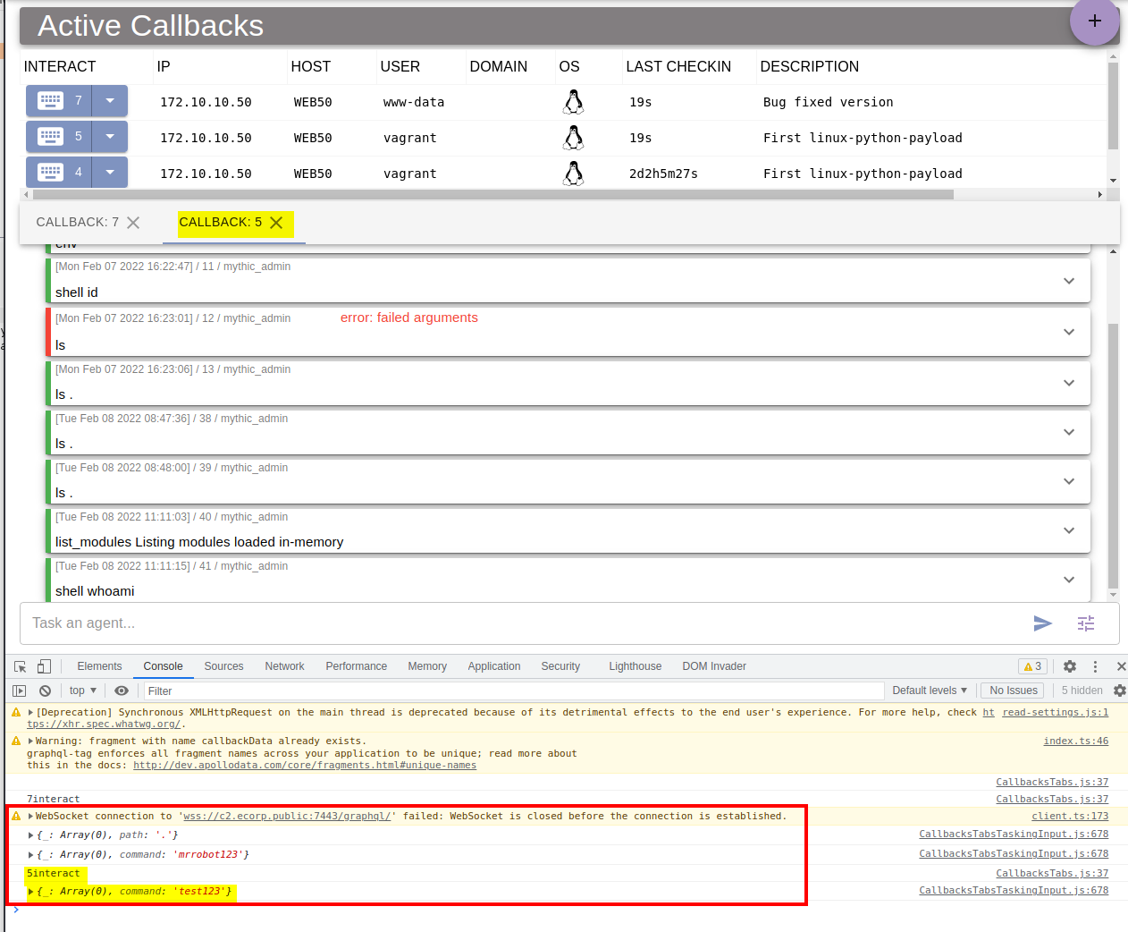1128x932 pixels.
Task: Click the paper plane send icon
Action: [1042, 623]
